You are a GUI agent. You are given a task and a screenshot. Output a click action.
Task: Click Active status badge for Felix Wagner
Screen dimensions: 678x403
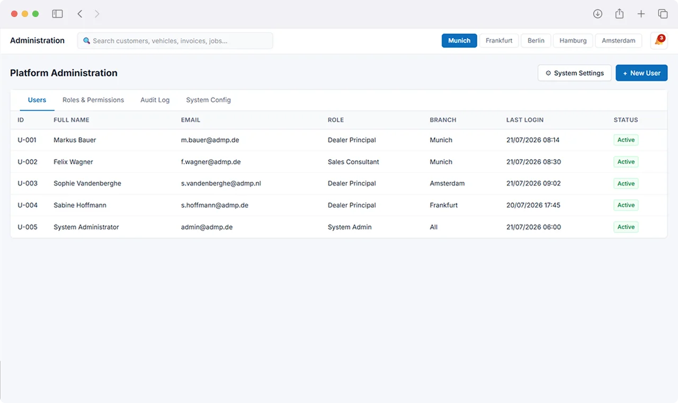coord(626,162)
